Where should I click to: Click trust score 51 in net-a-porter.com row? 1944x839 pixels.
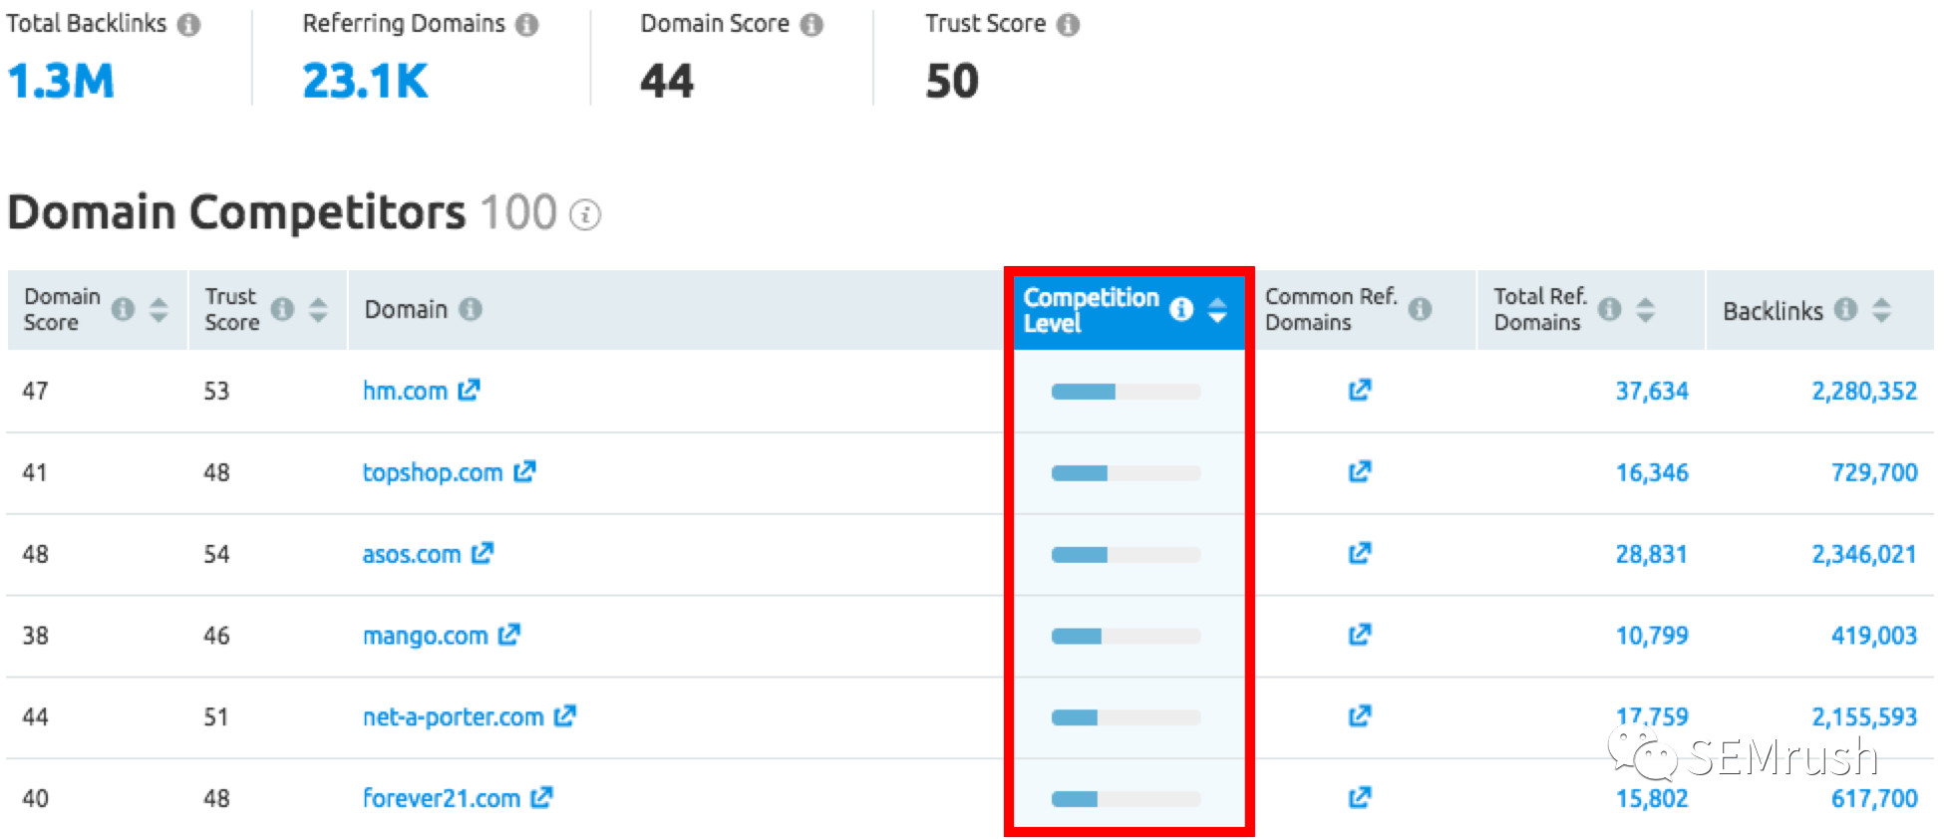pyautogui.click(x=216, y=716)
